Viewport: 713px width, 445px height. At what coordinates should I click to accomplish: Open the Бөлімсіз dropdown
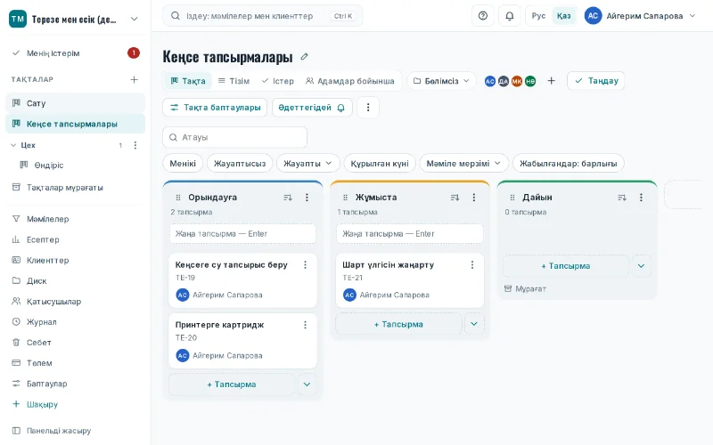(441, 81)
